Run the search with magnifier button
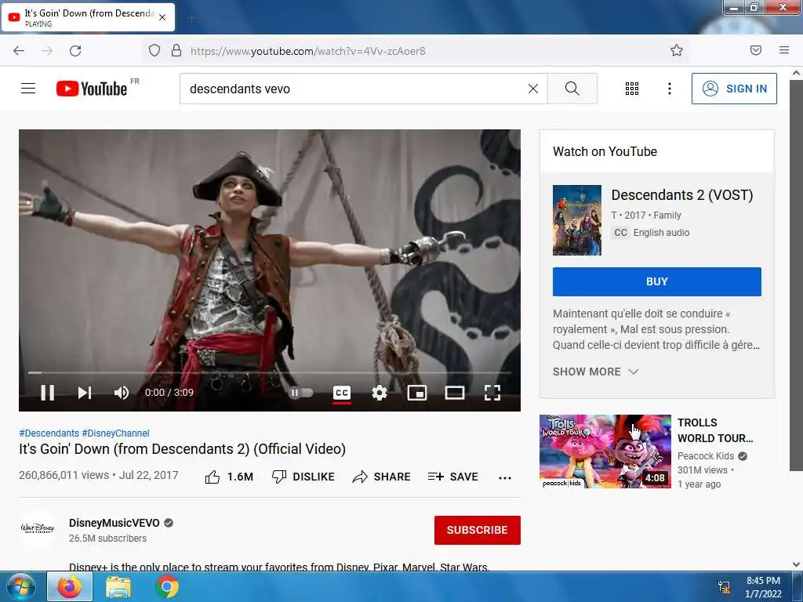803x602 pixels. pos(572,89)
